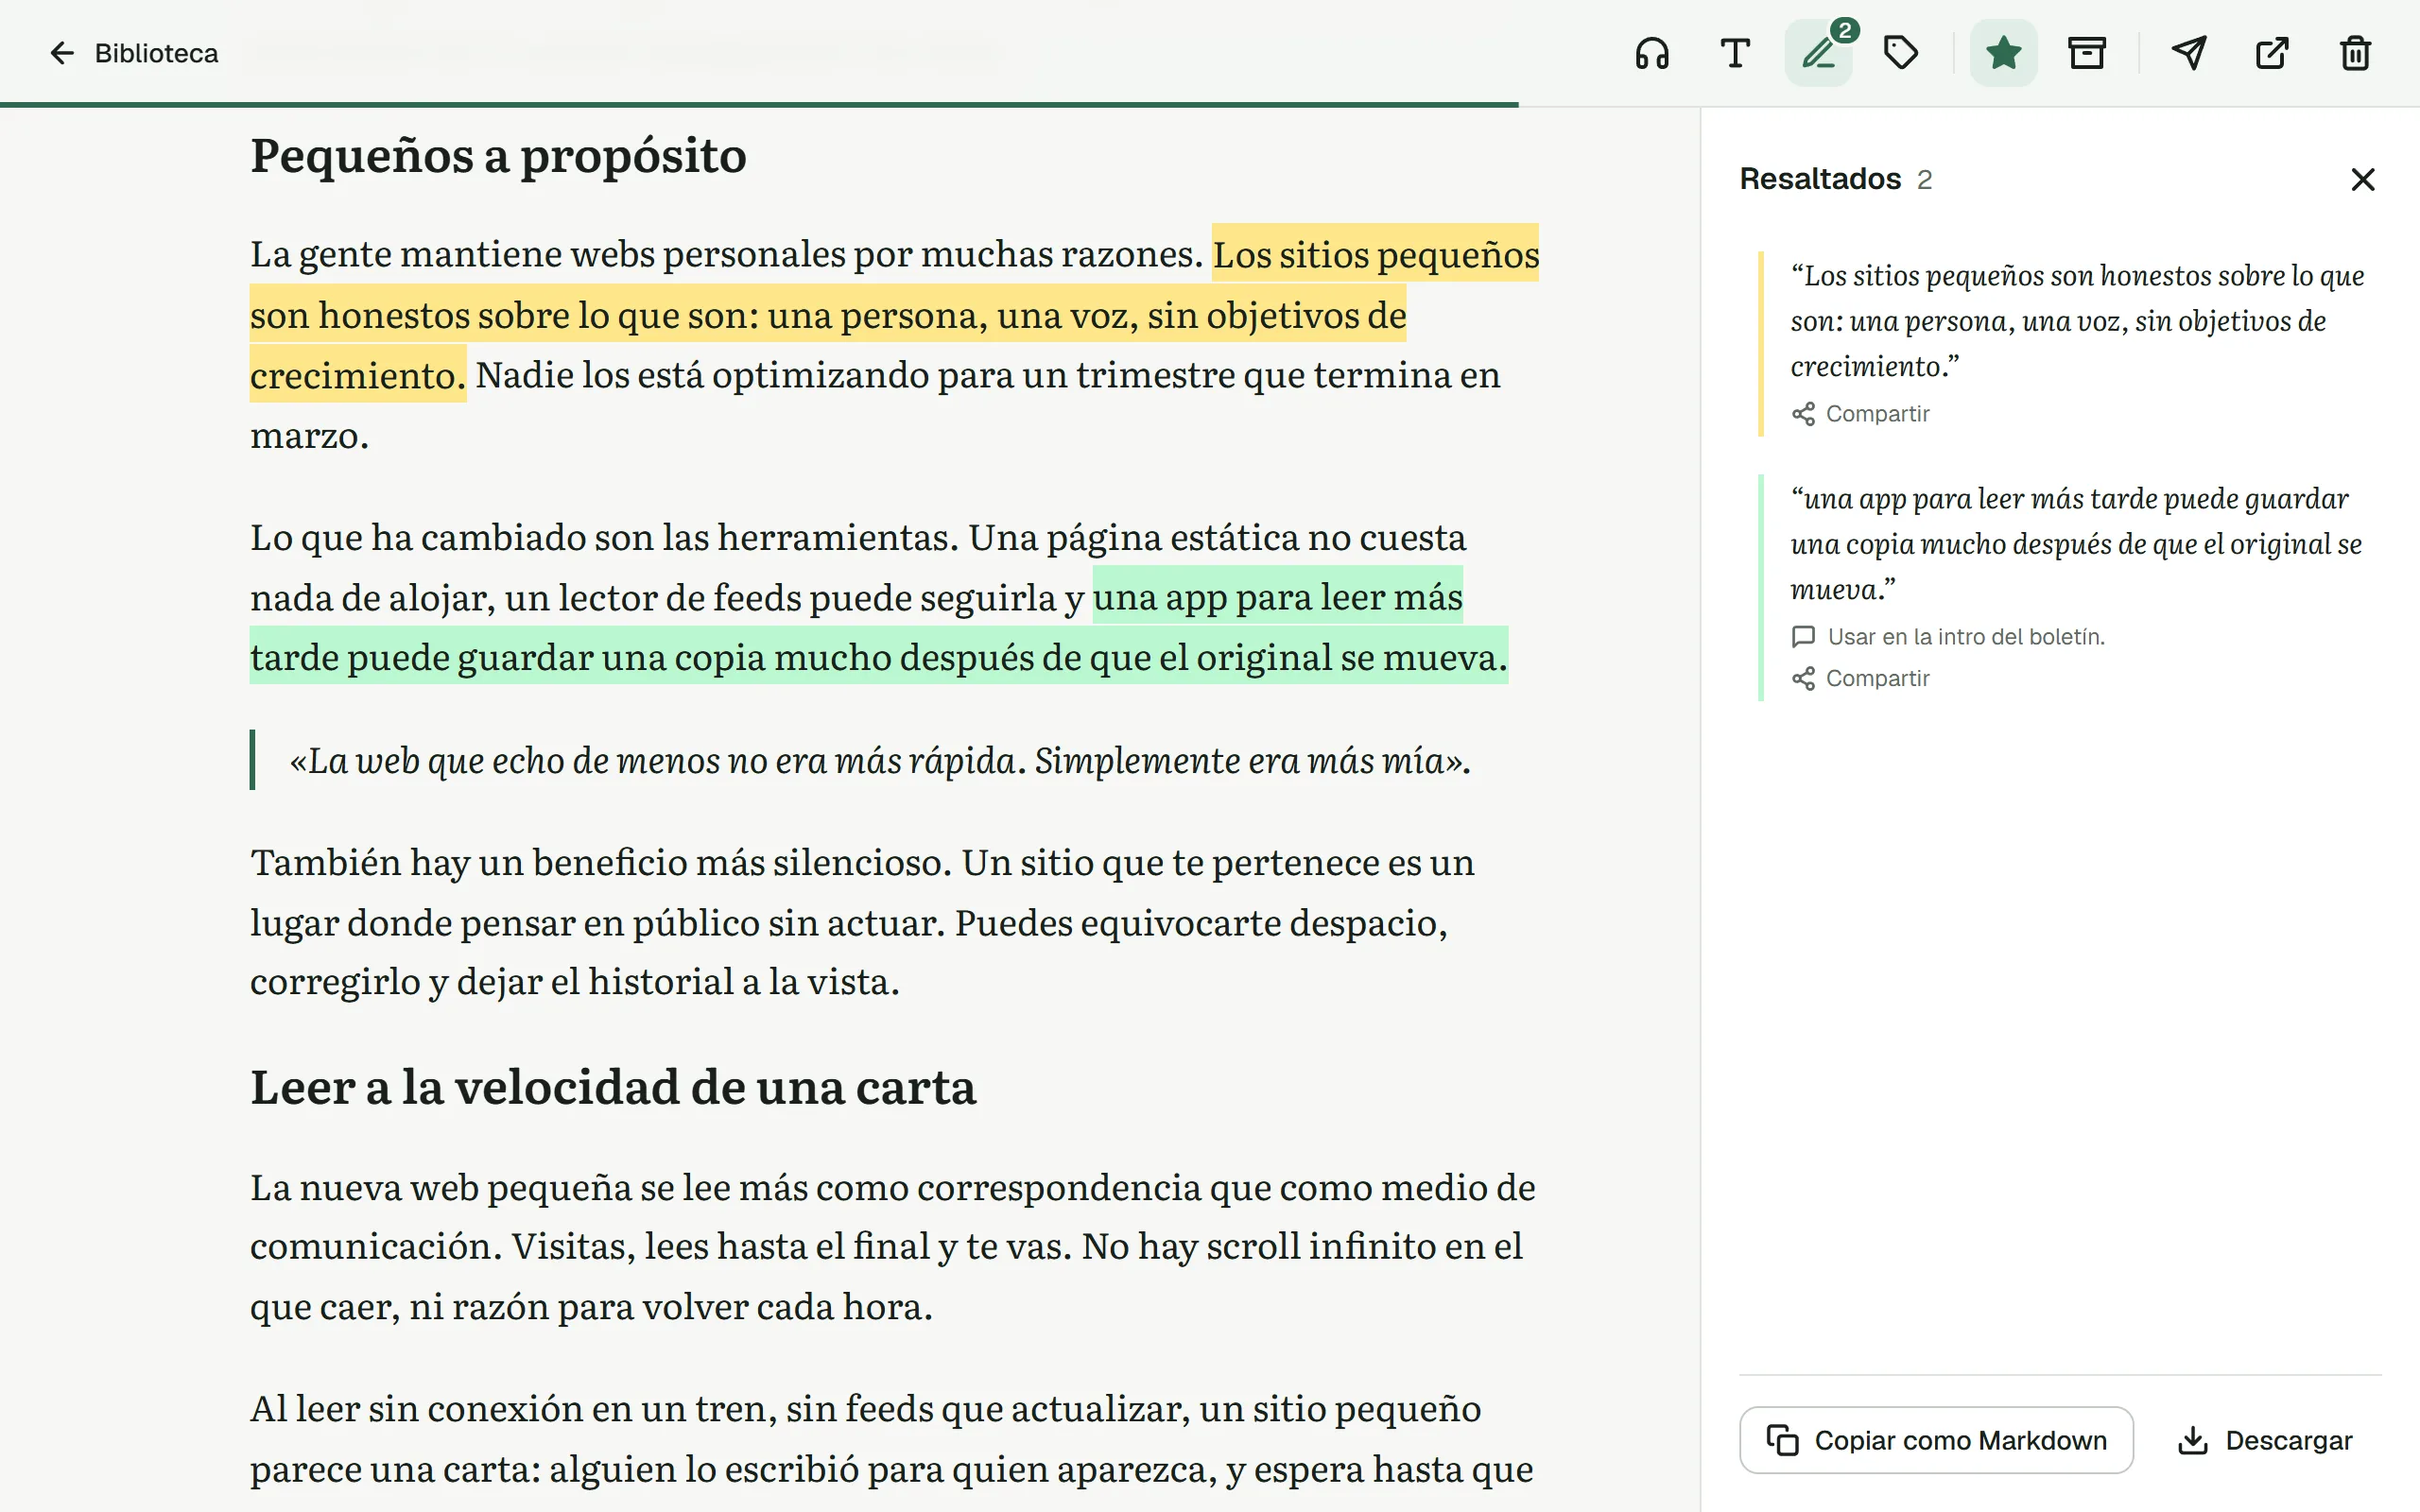Click Descargar highlights button

coord(2265,1440)
